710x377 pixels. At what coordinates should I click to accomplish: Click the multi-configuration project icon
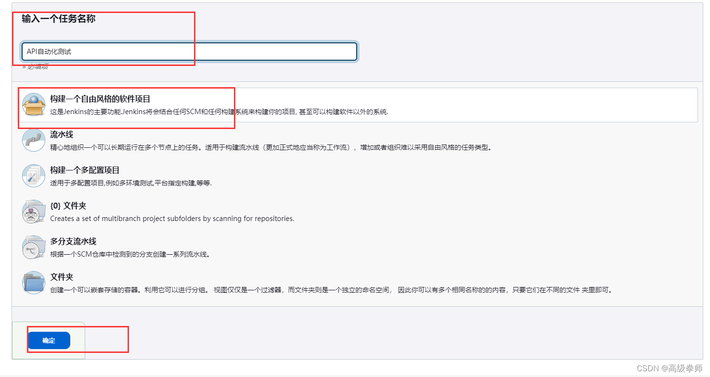[34, 176]
